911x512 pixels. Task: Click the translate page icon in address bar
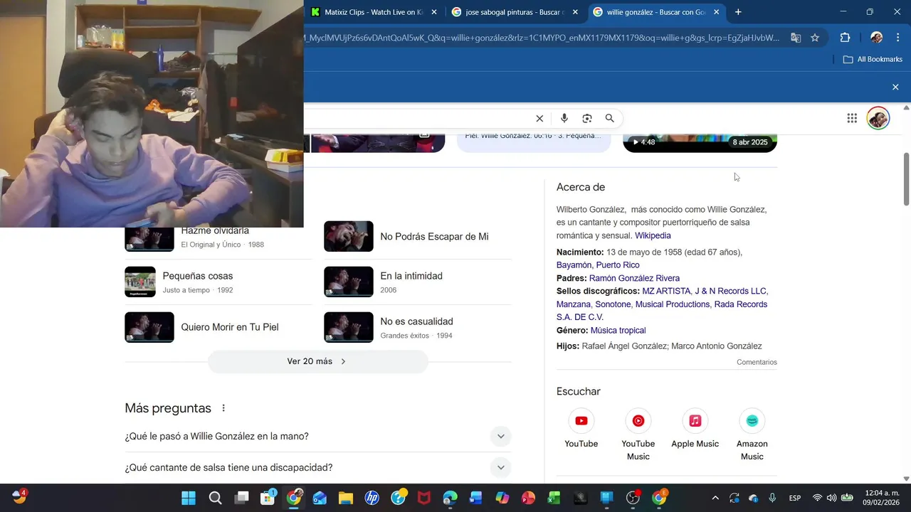pyautogui.click(x=796, y=38)
